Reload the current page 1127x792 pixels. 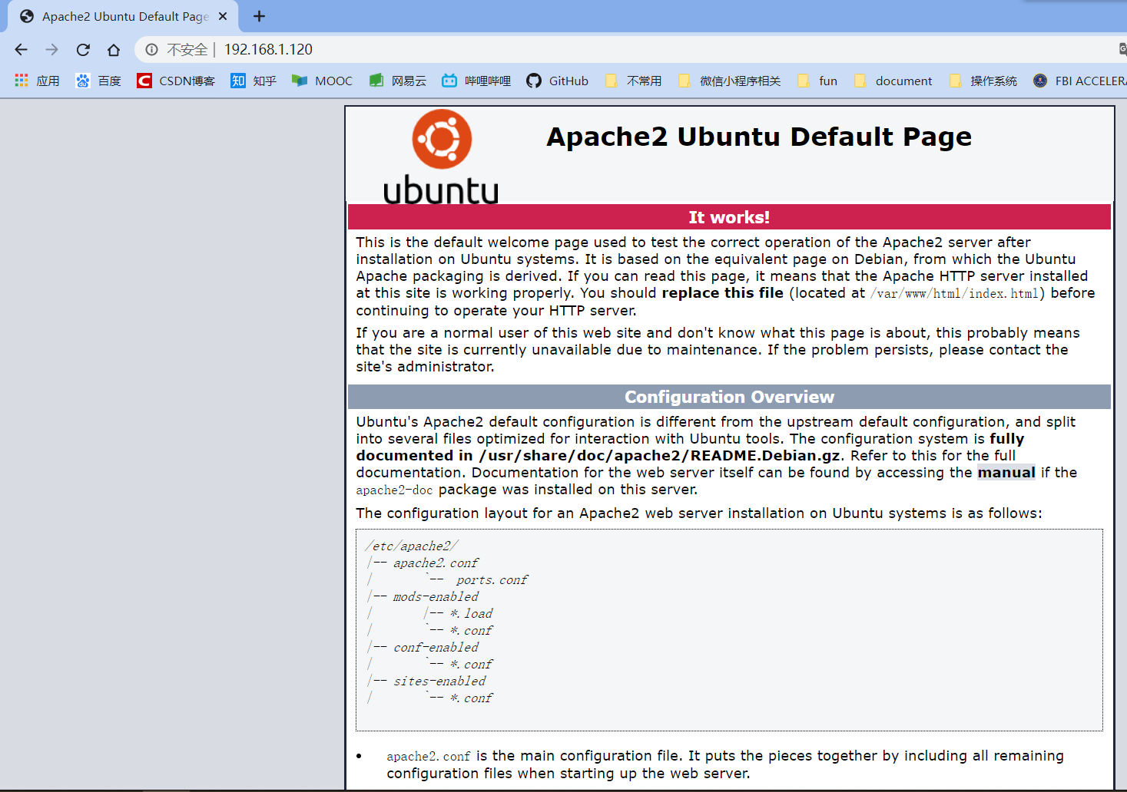point(83,50)
